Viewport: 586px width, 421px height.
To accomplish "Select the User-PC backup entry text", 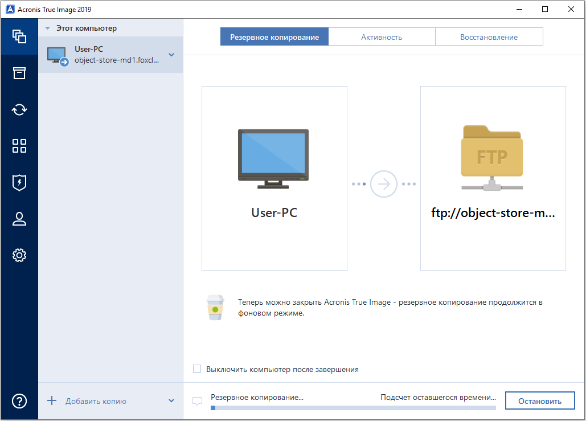I will click(x=117, y=55).
